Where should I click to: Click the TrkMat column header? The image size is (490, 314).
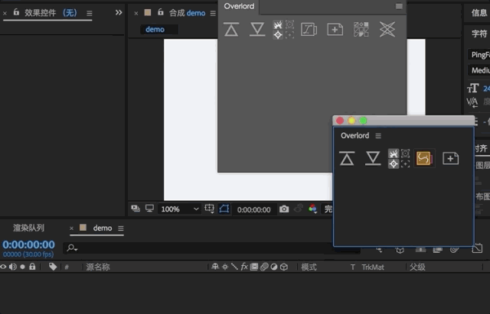pos(373,267)
